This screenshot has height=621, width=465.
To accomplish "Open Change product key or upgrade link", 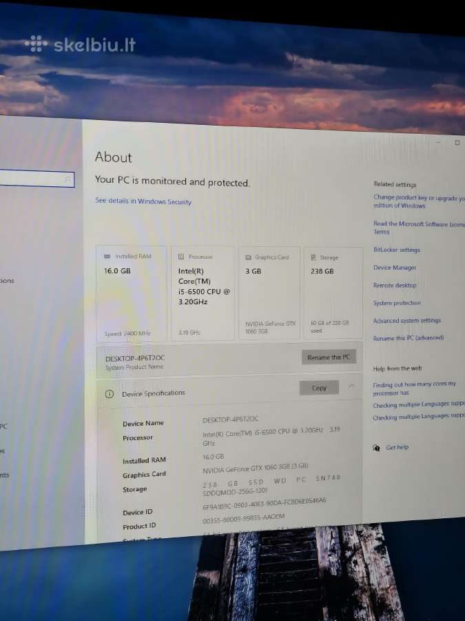I will [419, 201].
